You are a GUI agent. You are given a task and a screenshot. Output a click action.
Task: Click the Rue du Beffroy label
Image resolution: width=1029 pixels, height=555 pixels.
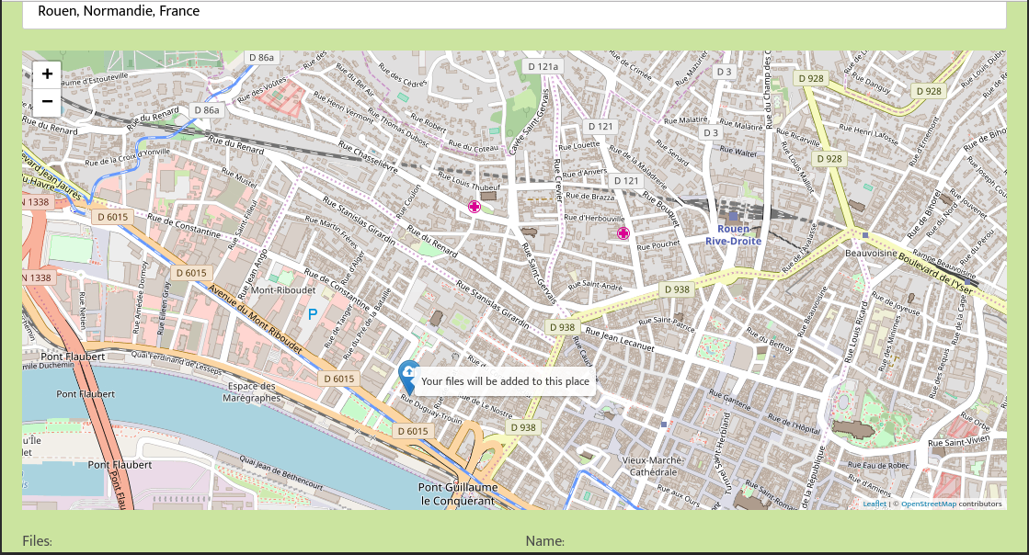(x=770, y=338)
